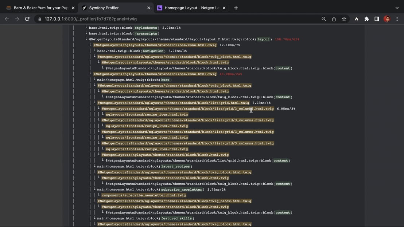The height and width of the screenshot is (227, 404).
Task: Reload the Symfony Profiler page
Action: click(27, 19)
